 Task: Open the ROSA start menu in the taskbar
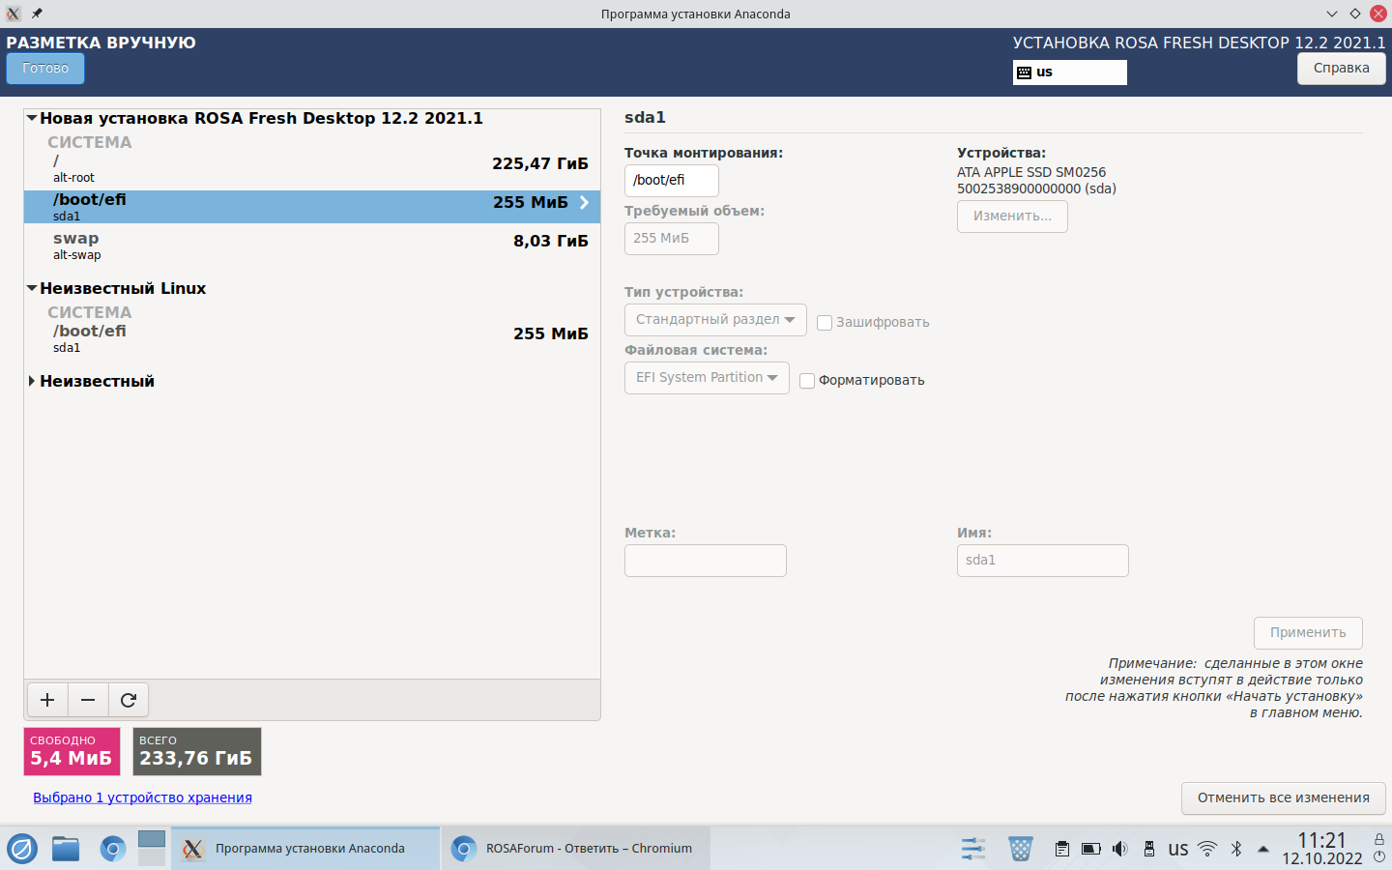pyautogui.click(x=22, y=849)
